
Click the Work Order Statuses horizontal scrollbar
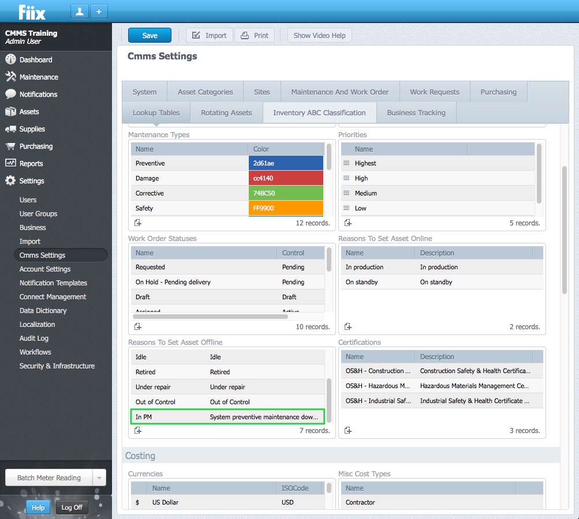click(210, 317)
